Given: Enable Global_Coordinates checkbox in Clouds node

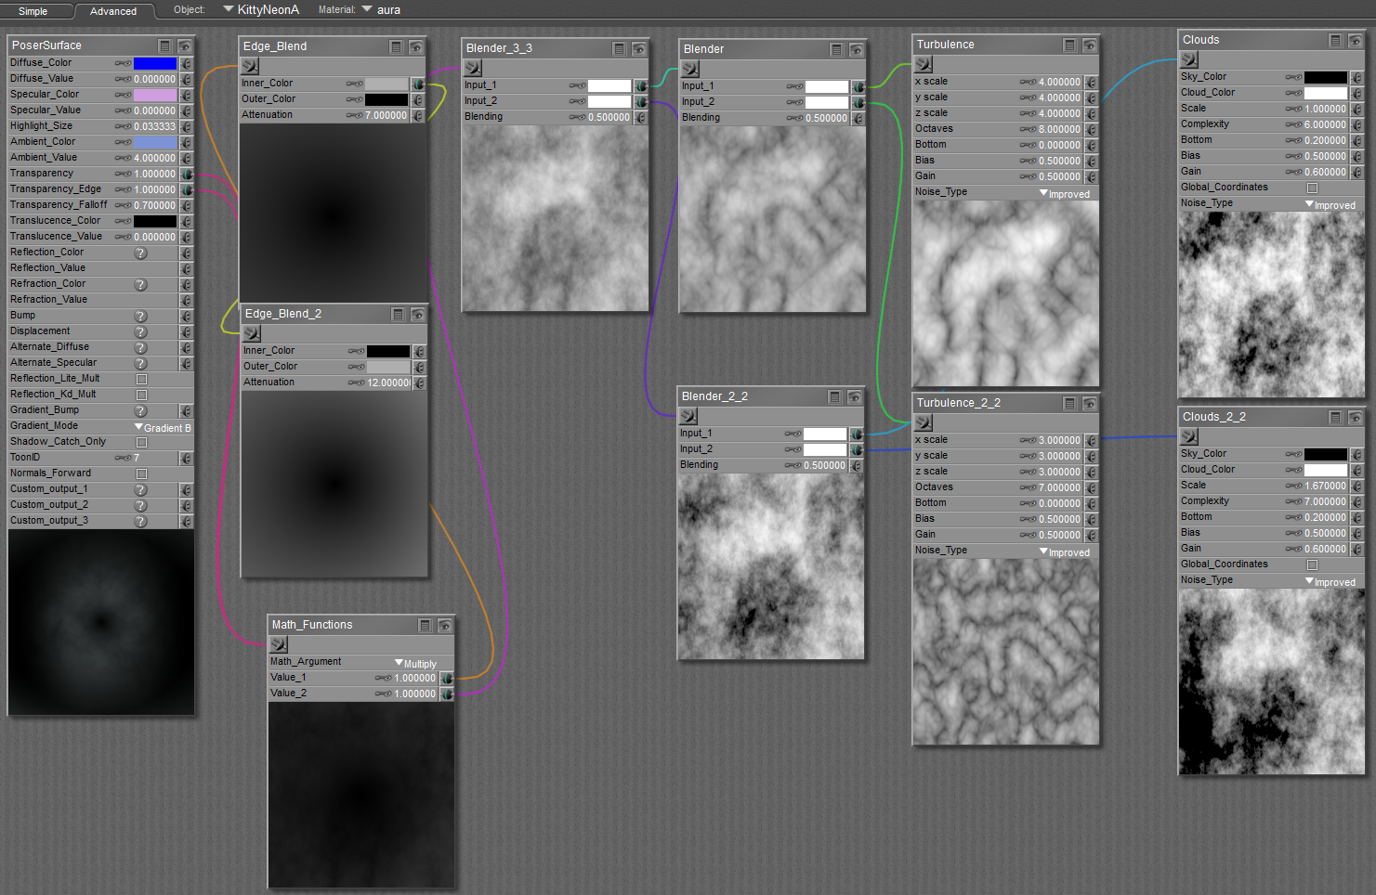Looking at the screenshot, I should pyautogui.click(x=1312, y=188).
